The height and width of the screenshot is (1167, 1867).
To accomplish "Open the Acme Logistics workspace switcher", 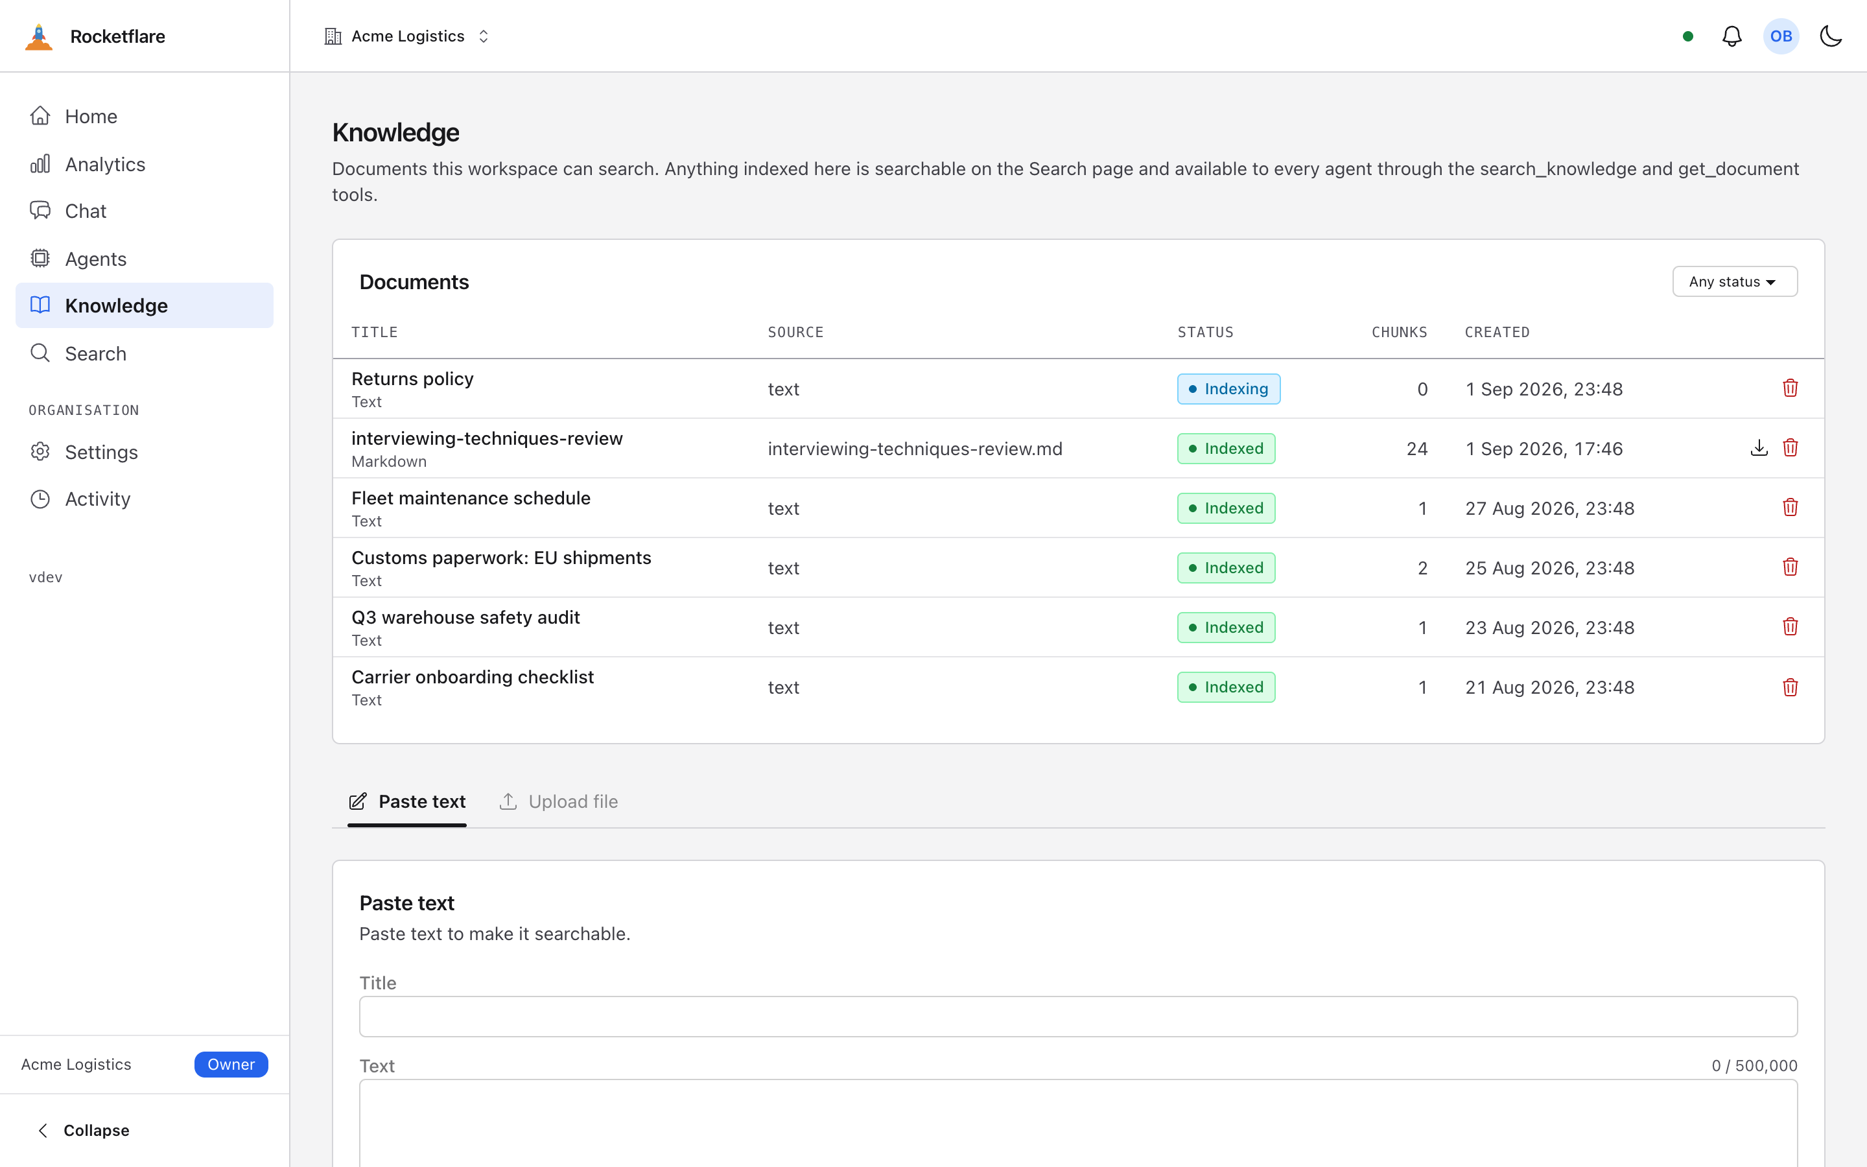I will pyautogui.click(x=407, y=36).
